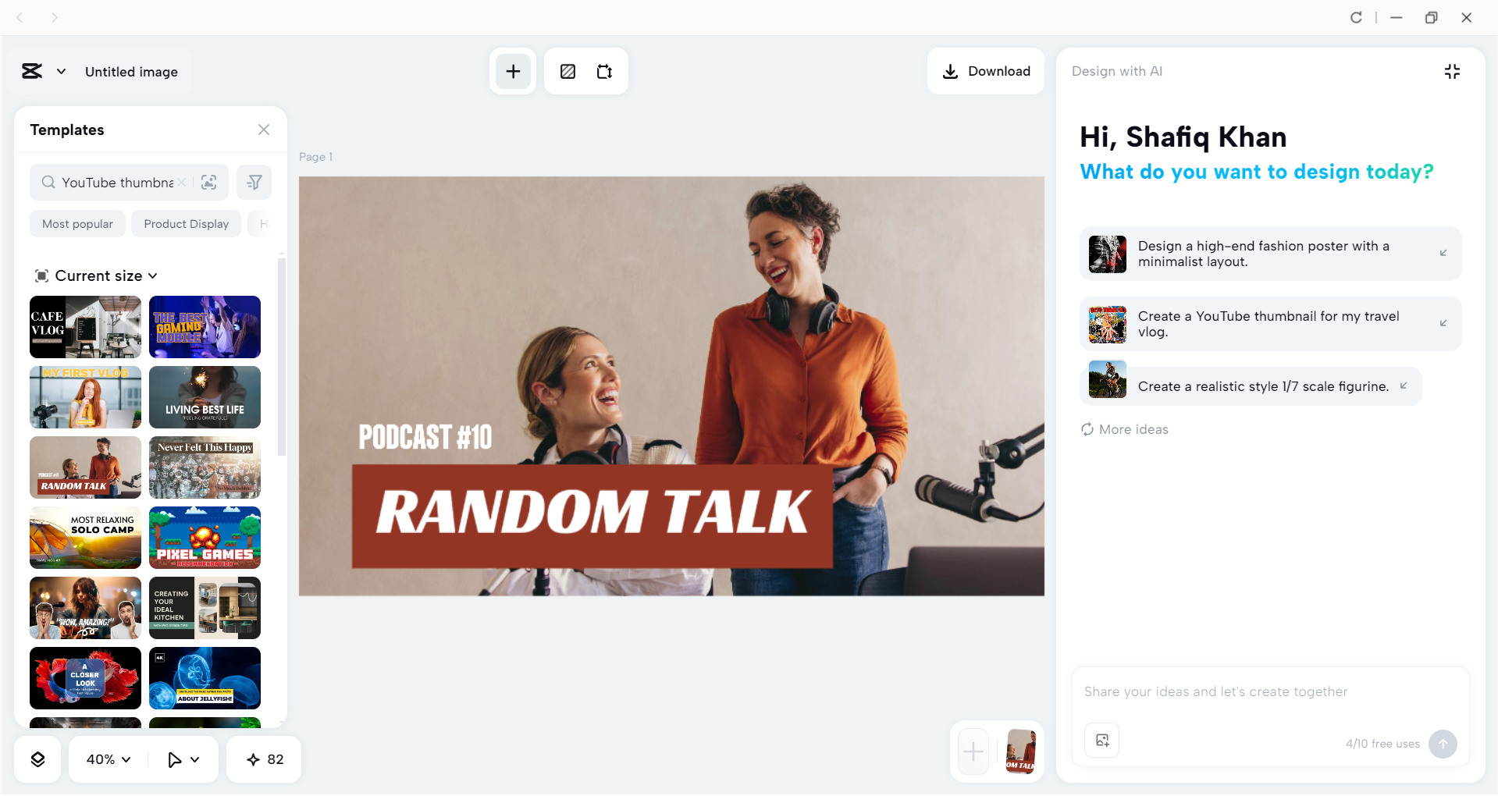Screen dimensions: 1498x796
Task: Open template filters with the funnel icon
Action: pos(254,182)
